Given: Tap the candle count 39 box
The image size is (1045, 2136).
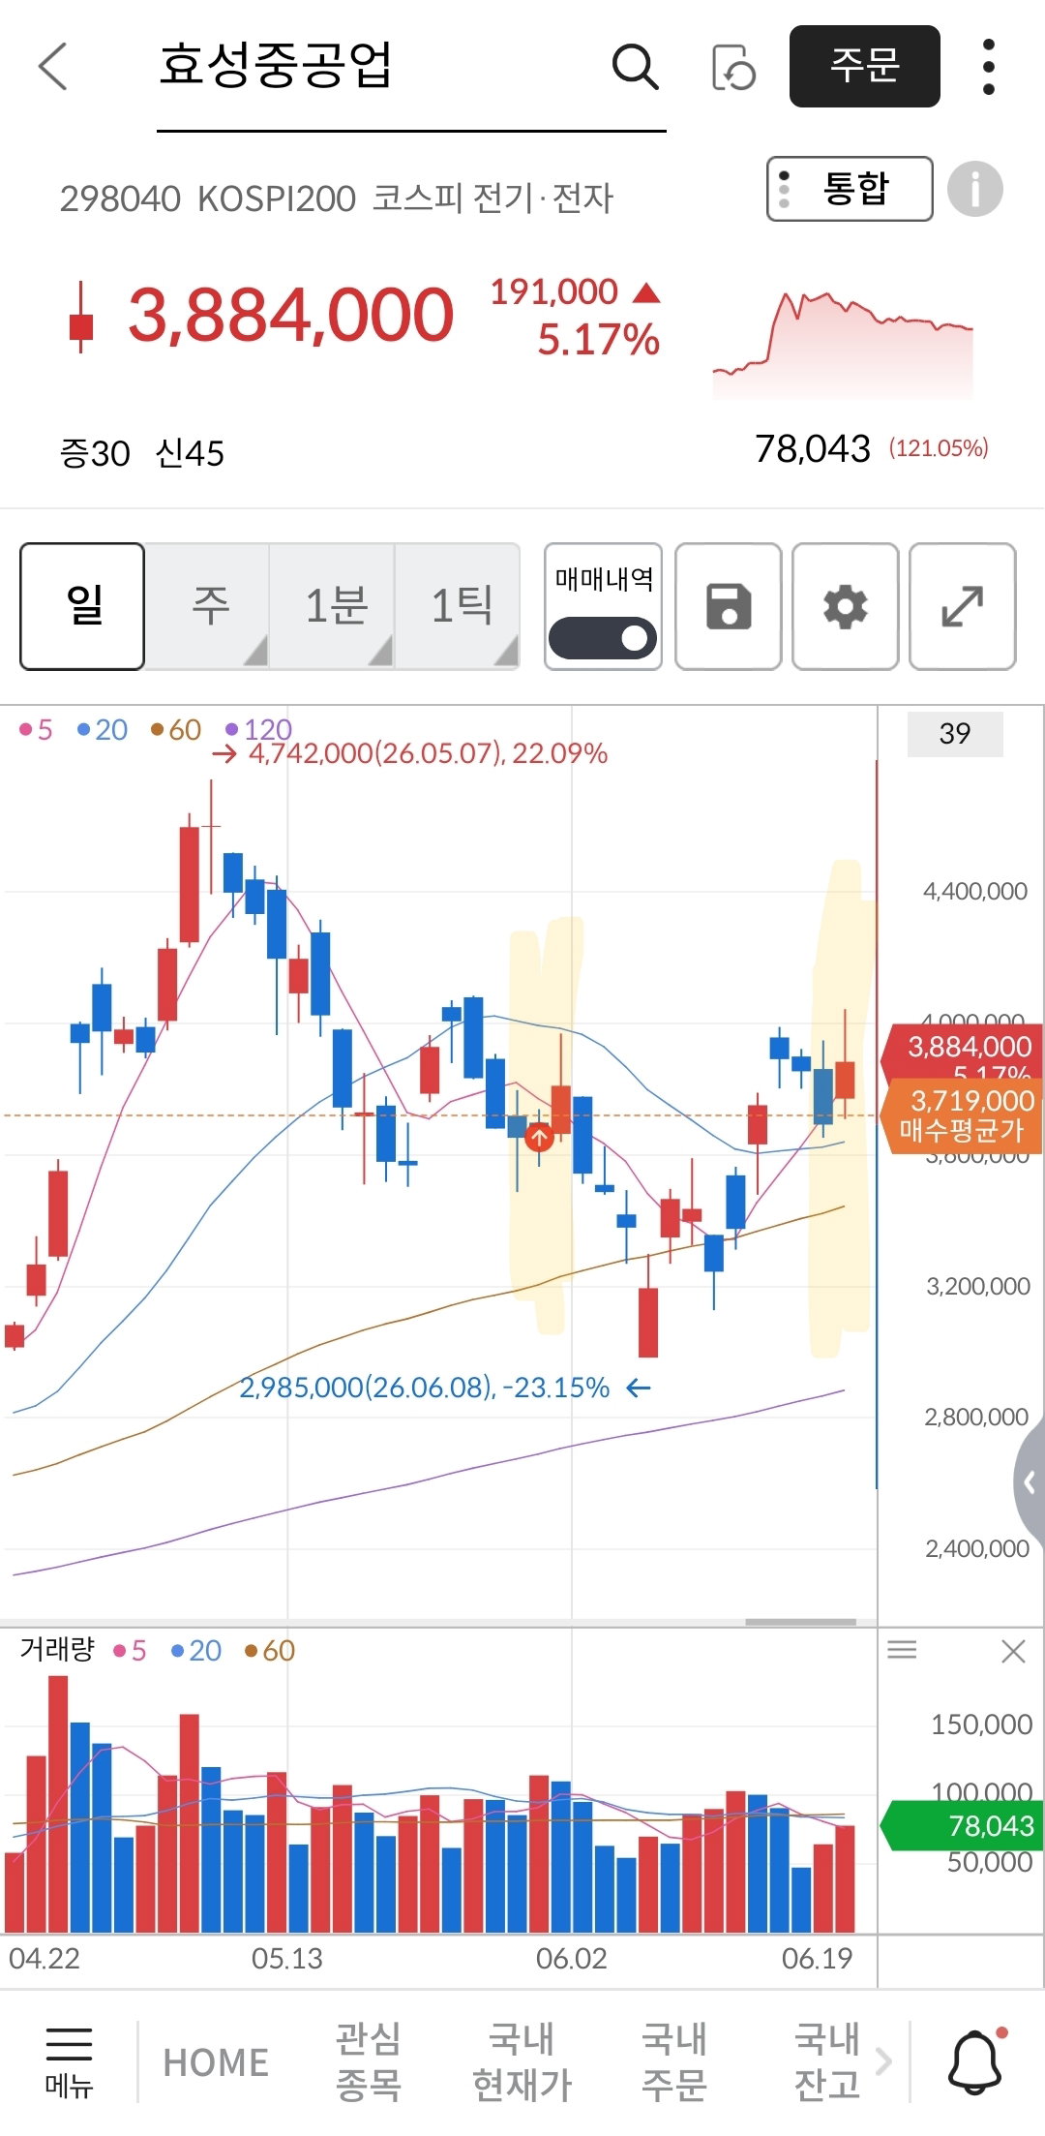Looking at the screenshot, I should [x=955, y=734].
